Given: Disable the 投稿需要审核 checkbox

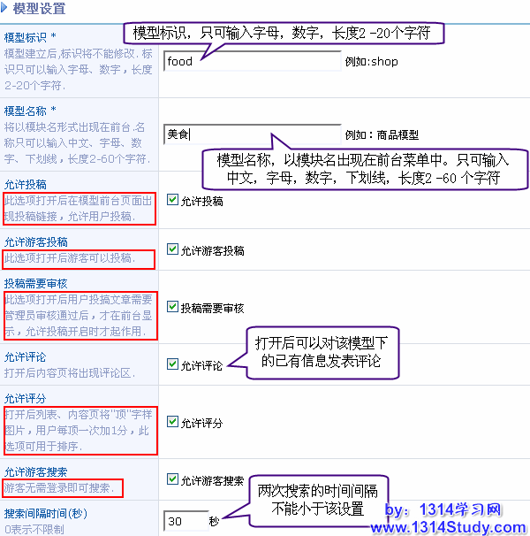Looking at the screenshot, I should tap(172, 307).
